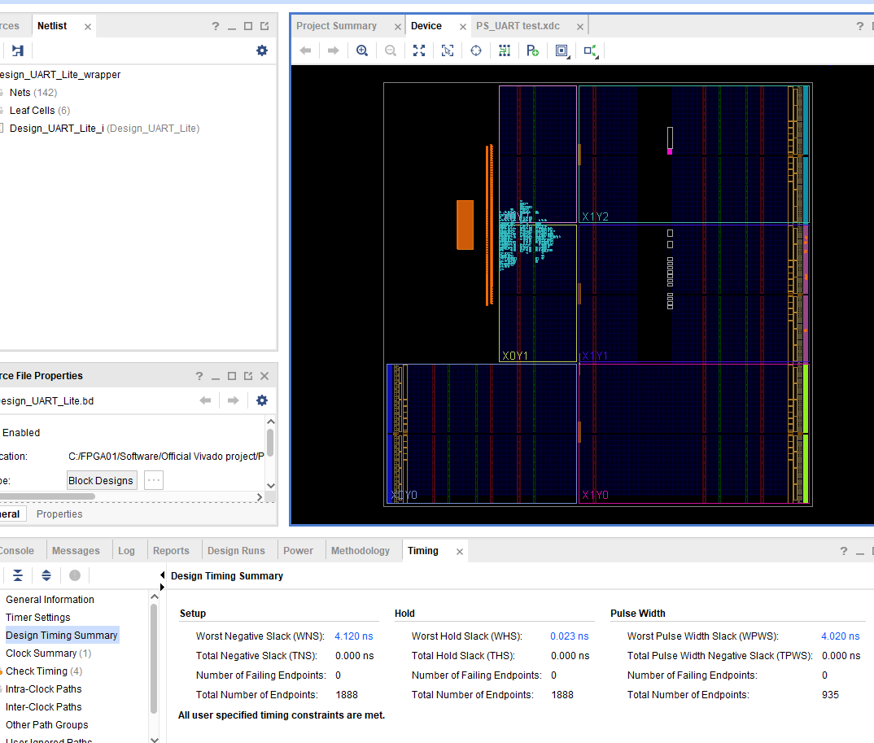Select Timer Settings in Timing tree
This screenshot has width=874, height=743.
(38, 617)
